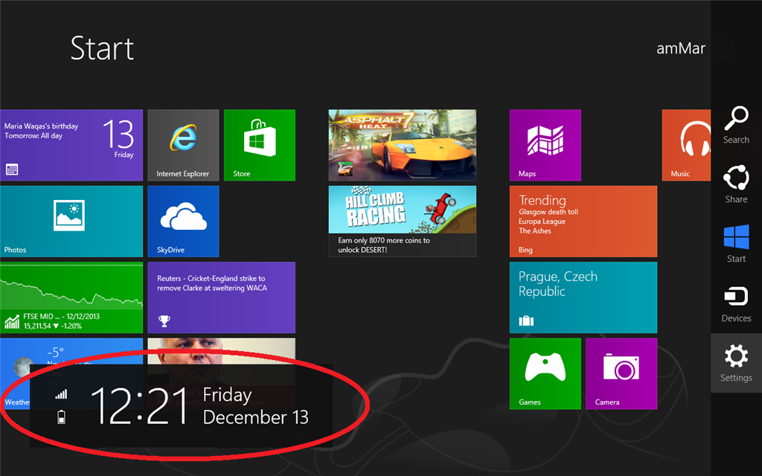Click the 12:21 clock display

(139, 406)
